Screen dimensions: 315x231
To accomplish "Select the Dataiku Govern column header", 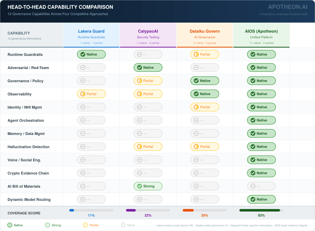I will (205, 31).
